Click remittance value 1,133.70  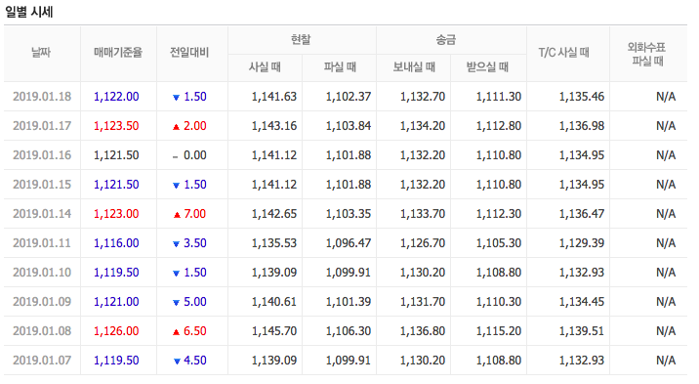(423, 214)
